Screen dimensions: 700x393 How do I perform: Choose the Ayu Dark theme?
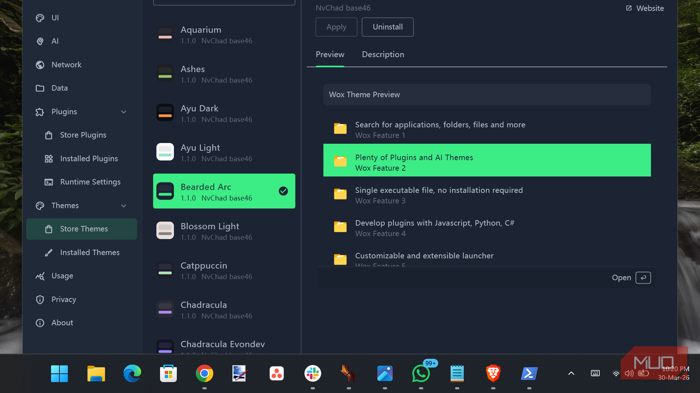[224, 113]
